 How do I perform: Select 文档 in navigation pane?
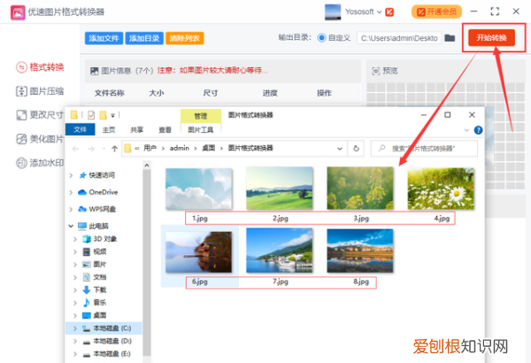(95, 277)
